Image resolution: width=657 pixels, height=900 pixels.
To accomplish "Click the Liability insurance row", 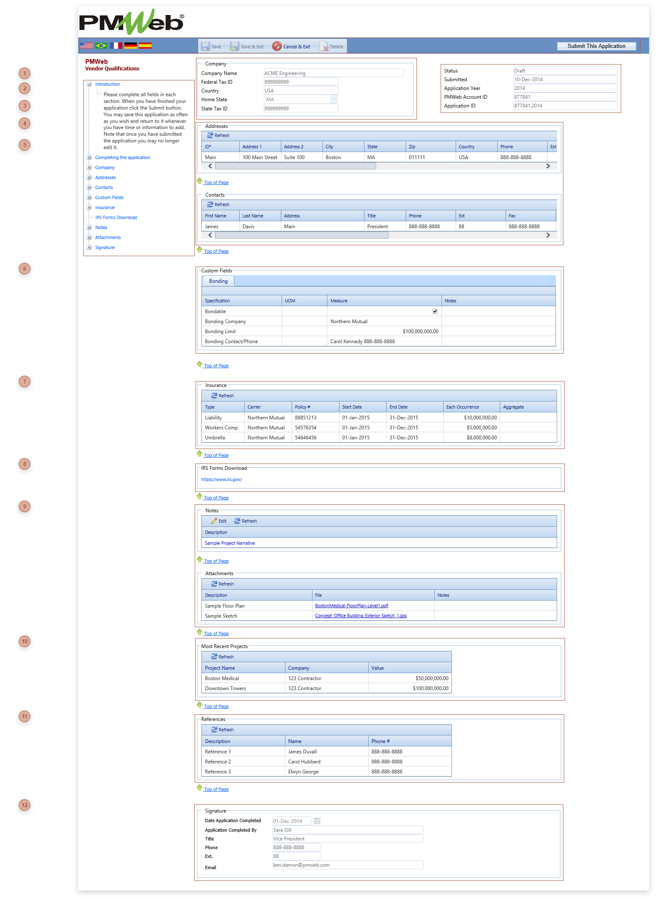I will pos(379,417).
